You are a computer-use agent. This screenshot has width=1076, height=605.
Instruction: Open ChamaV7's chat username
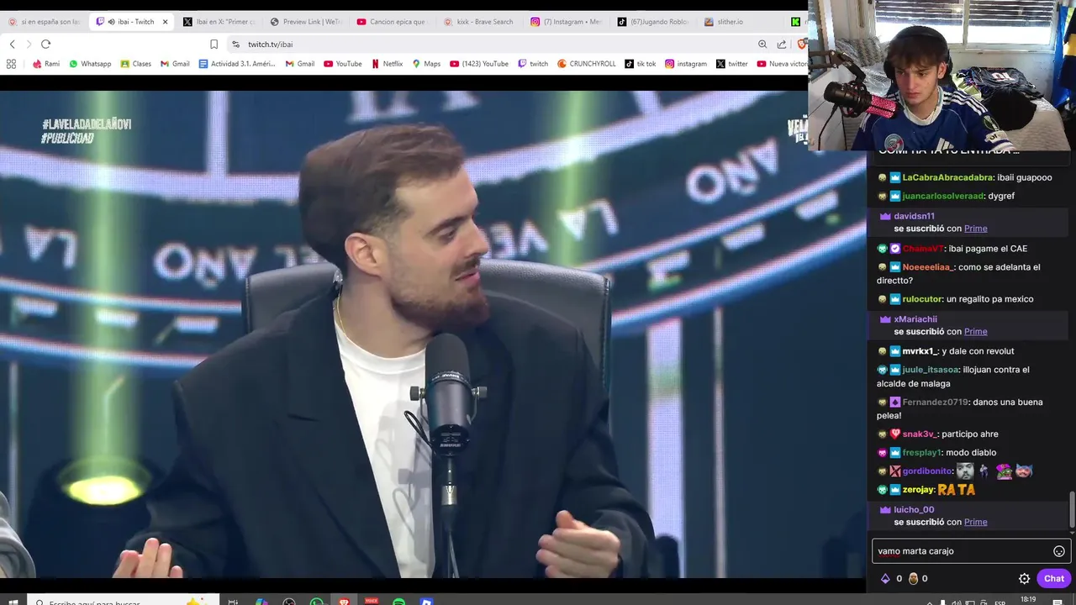923,249
